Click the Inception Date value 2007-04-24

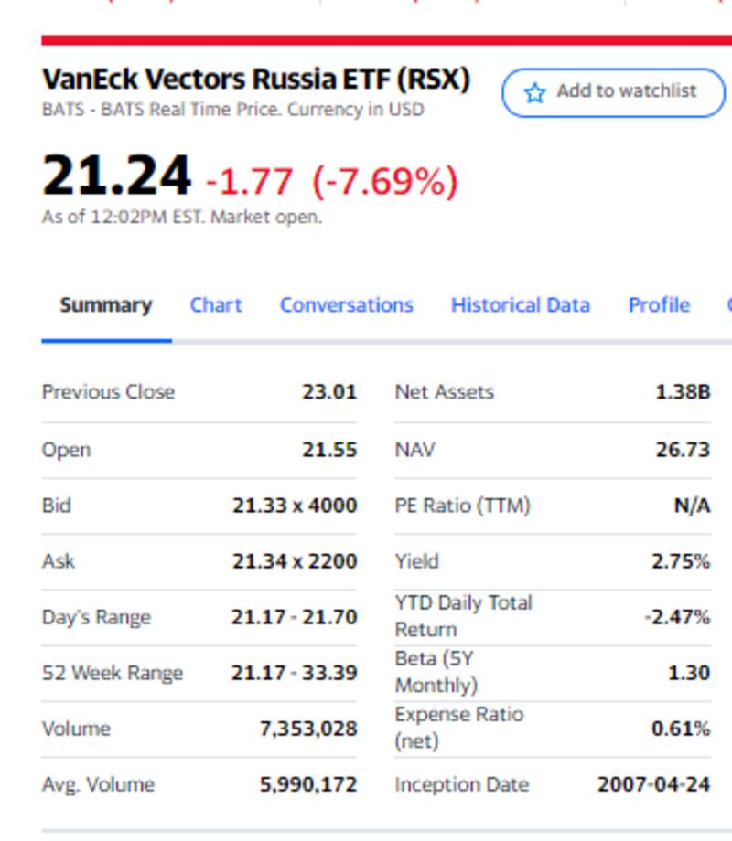pyautogui.click(x=653, y=784)
